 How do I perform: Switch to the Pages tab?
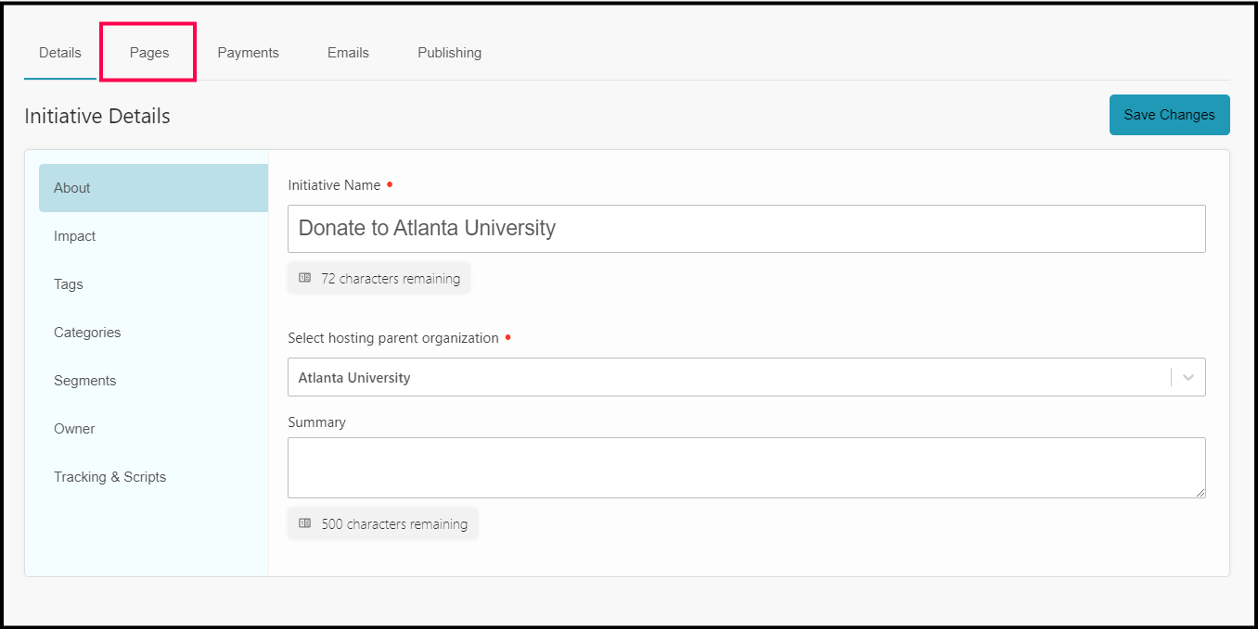[x=148, y=53]
